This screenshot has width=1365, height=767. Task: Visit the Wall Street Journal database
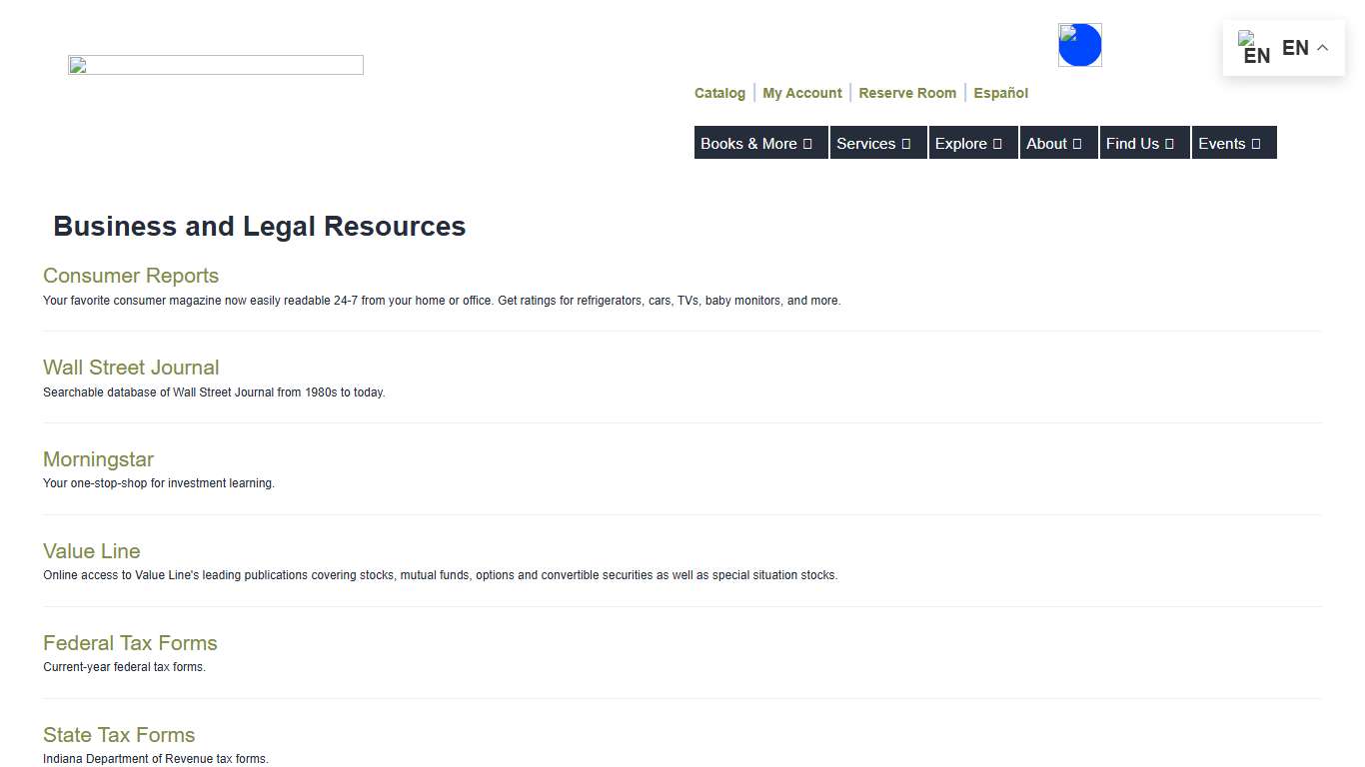[x=130, y=368]
